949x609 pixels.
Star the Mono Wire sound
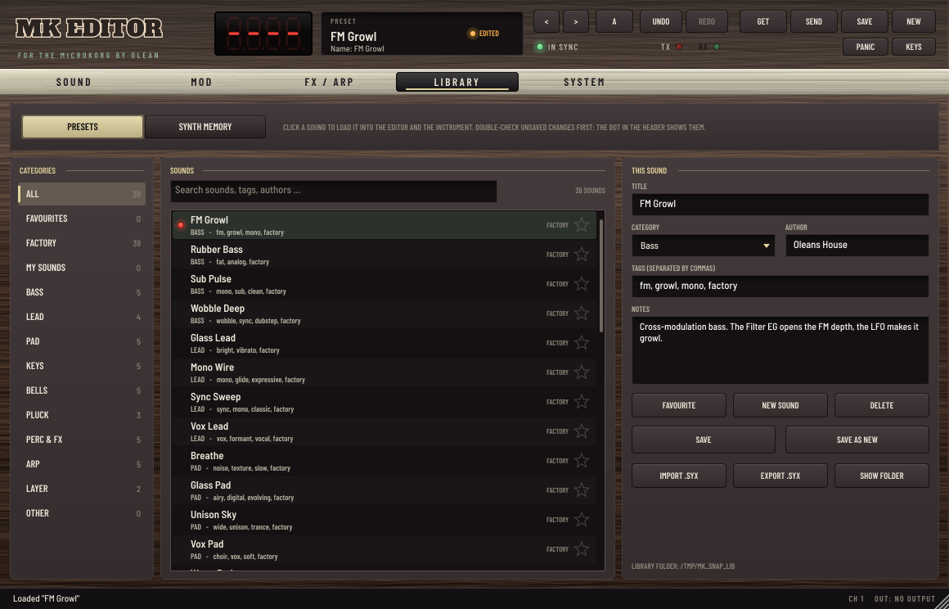click(x=581, y=372)
